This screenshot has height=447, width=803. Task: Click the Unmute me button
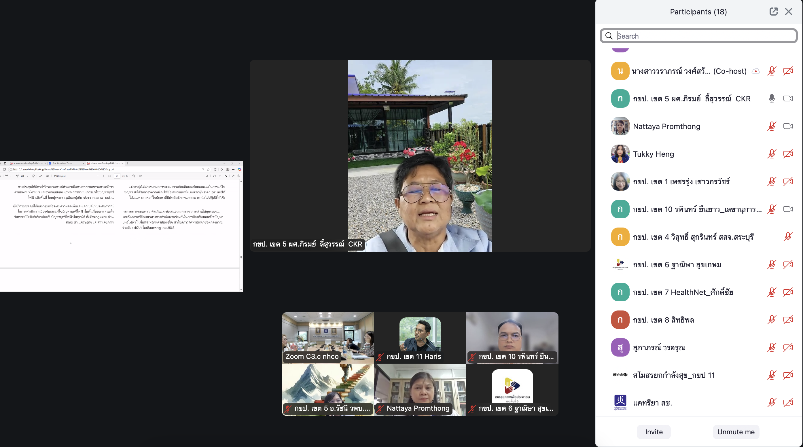pos(736,432)
